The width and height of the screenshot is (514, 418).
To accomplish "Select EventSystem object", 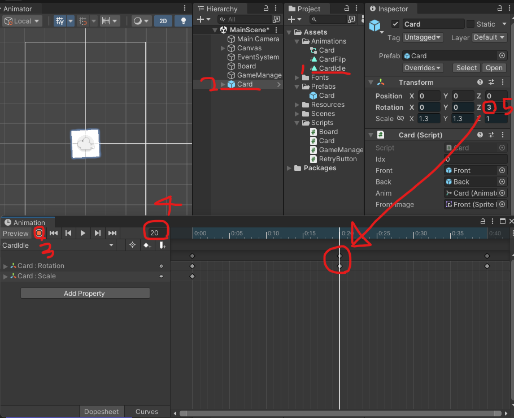I will (x=258, y=57).
